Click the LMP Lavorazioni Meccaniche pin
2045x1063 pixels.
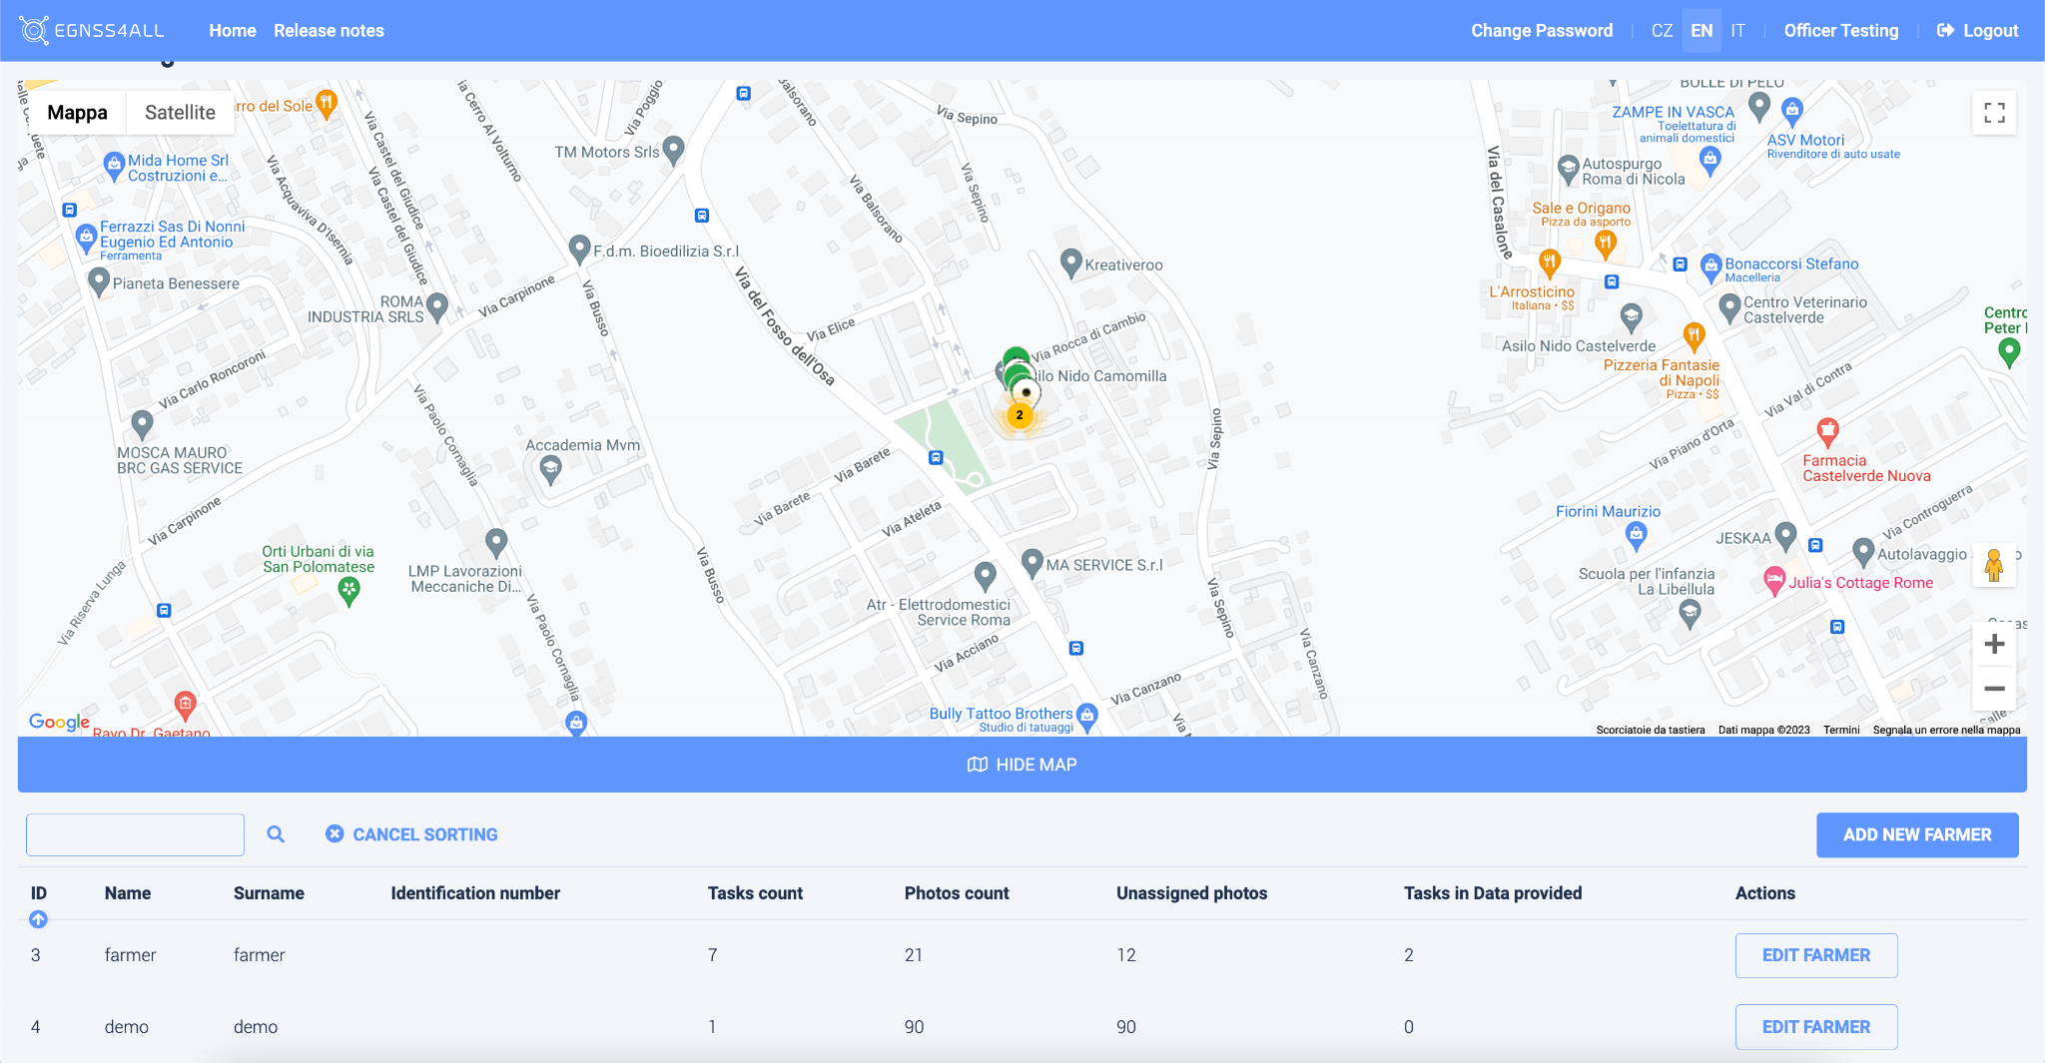click(496, 542)
